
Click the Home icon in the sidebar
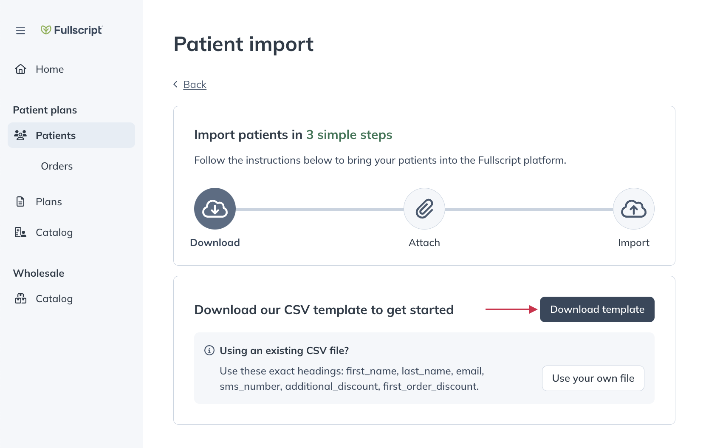point(20,69)
